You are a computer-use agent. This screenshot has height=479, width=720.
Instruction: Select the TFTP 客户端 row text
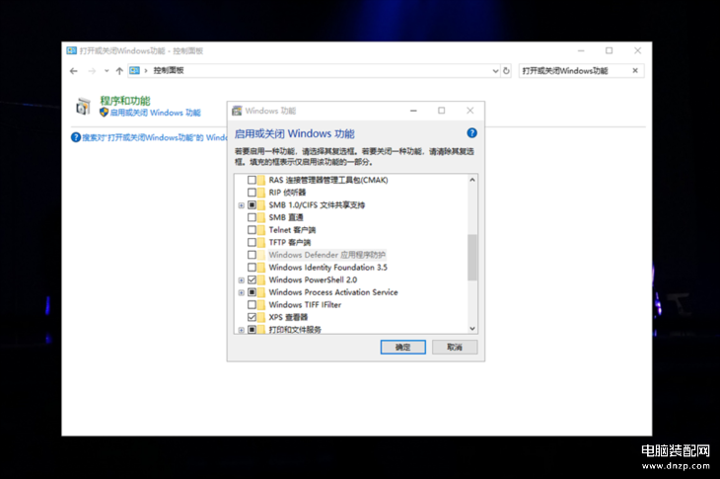290,242
